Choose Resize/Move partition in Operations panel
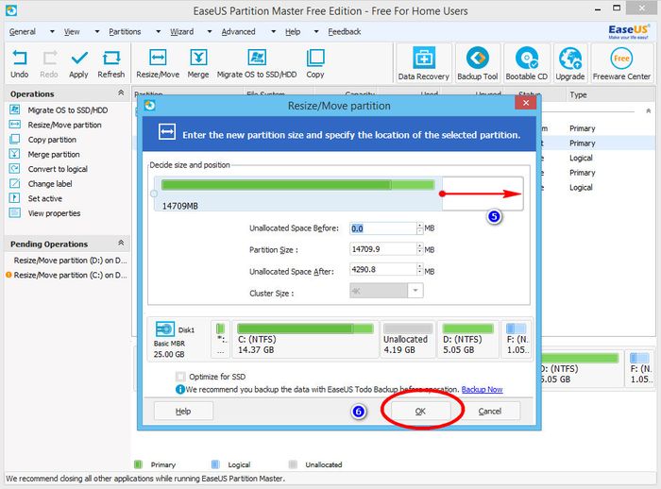 pos(64,125)
